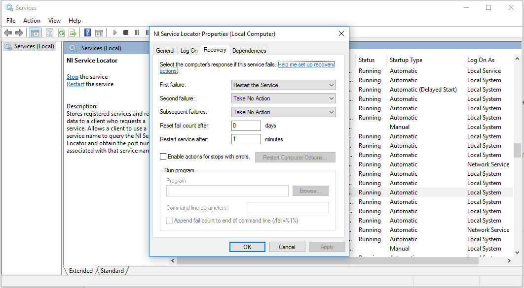Click the horizontal scrollbar thumb of services list
Image resolution: width=524 pixels, height=288 pixels.
point(328,260)
